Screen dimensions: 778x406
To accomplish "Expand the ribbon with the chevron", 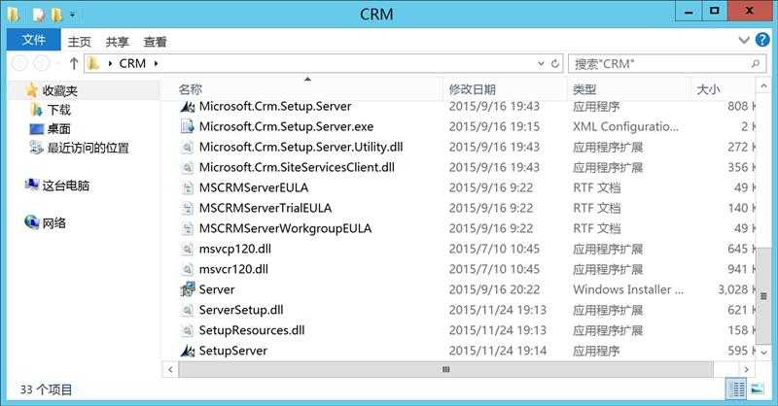I will 743,40.
